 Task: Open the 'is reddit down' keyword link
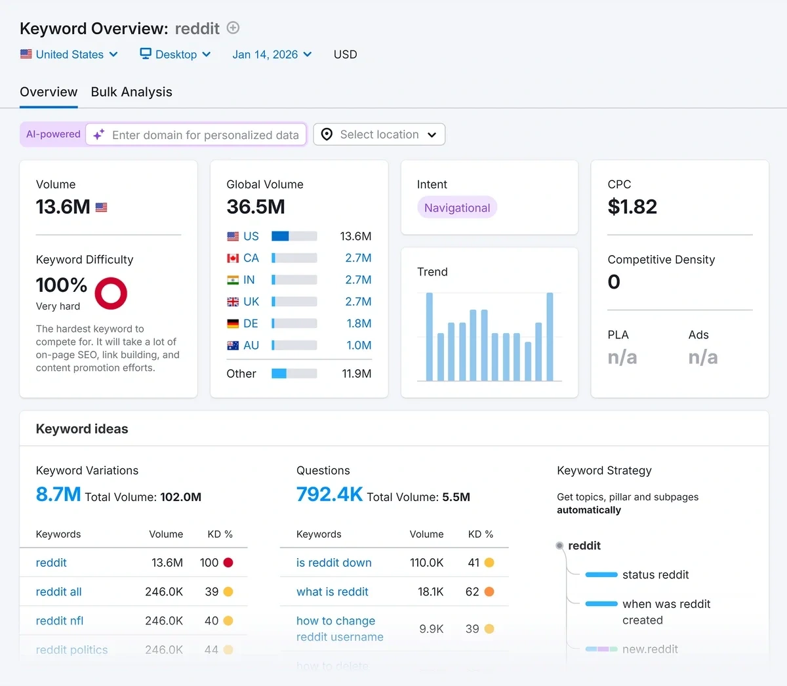pos(334,563)
